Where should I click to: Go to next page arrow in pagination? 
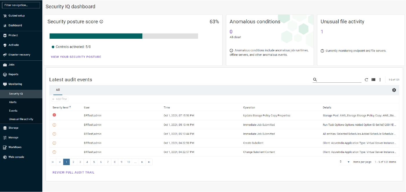point(142,162)
